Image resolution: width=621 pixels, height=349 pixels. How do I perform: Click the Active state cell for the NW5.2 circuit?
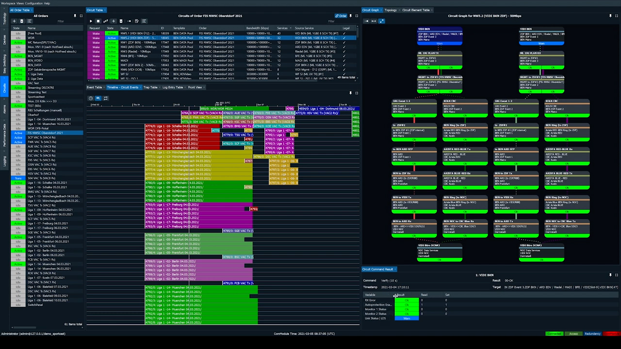tap(112, 38)
